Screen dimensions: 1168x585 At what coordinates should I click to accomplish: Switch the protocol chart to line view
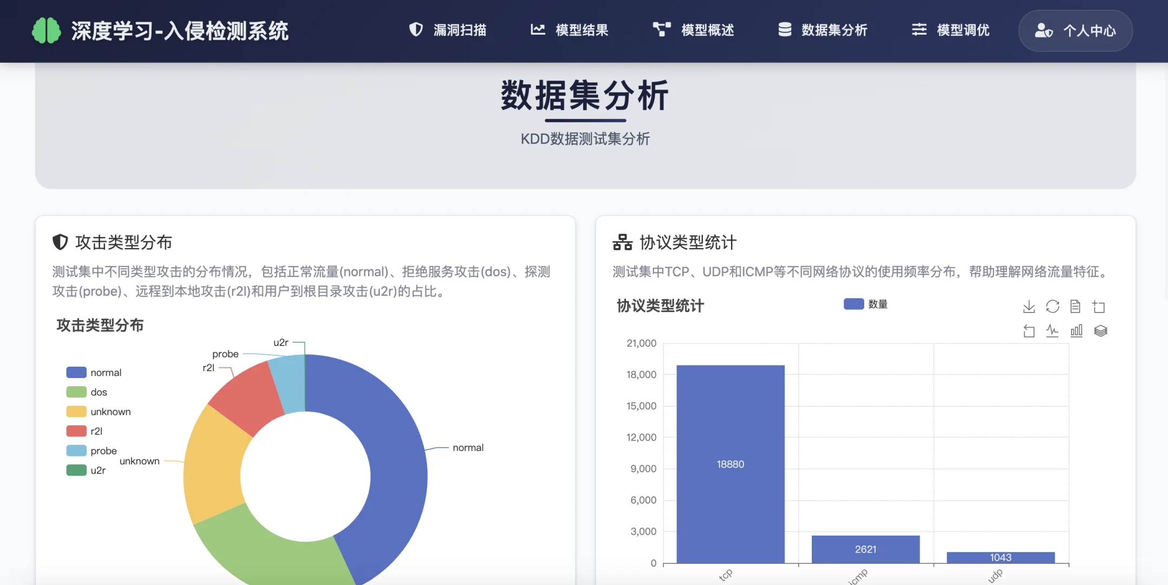tap(1052, 330)
